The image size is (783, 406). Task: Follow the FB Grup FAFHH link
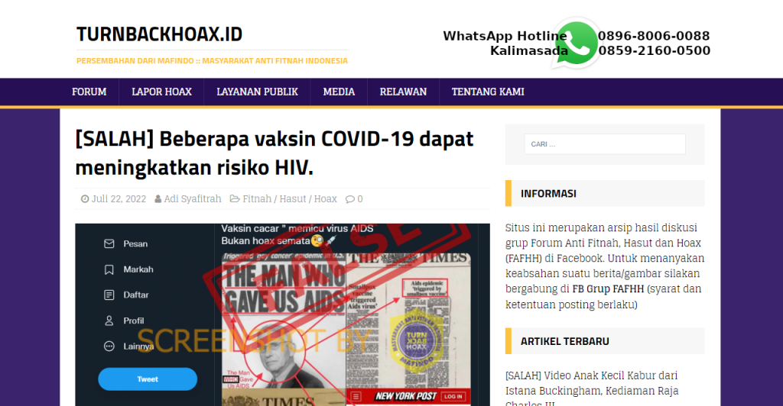608,289
